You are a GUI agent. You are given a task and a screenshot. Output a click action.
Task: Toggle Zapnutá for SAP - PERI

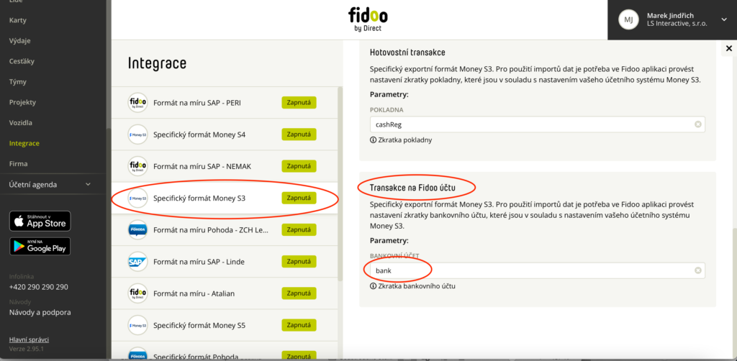coord(299,102)
